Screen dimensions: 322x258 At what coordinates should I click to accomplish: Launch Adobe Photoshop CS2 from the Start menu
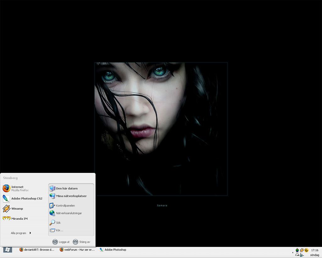23,198
